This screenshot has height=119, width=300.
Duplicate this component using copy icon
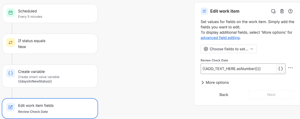tap(274, 11)
